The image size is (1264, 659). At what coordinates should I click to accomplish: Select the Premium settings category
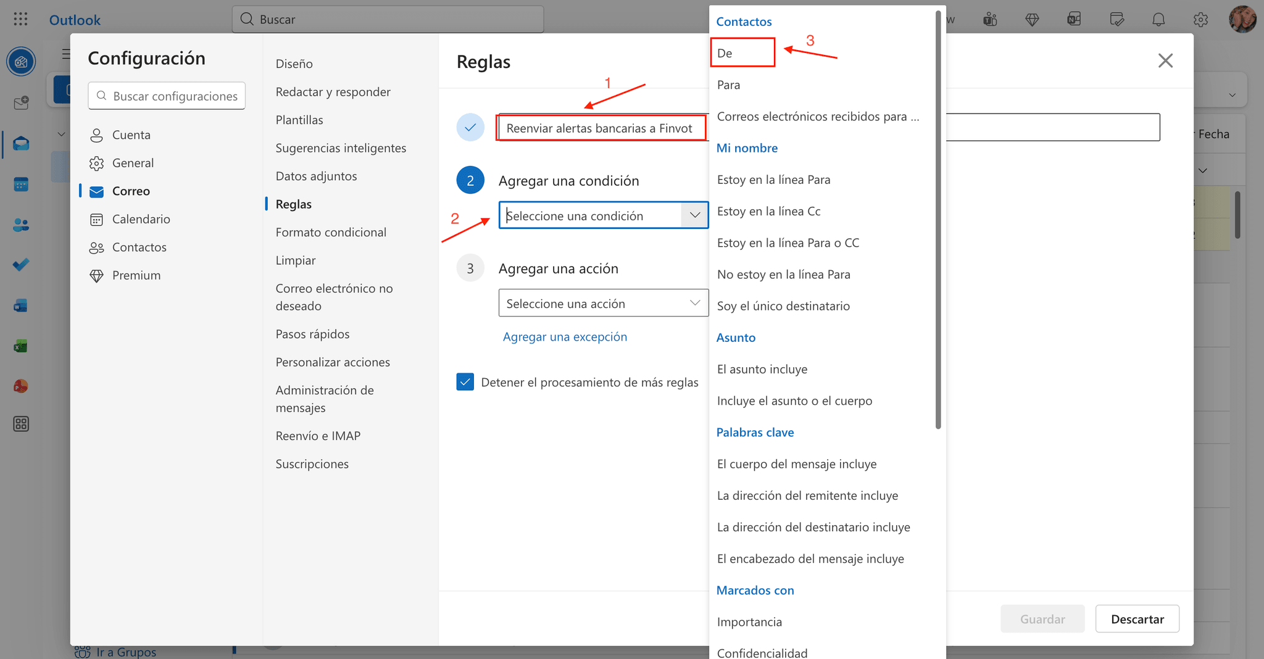coord(136,275)
